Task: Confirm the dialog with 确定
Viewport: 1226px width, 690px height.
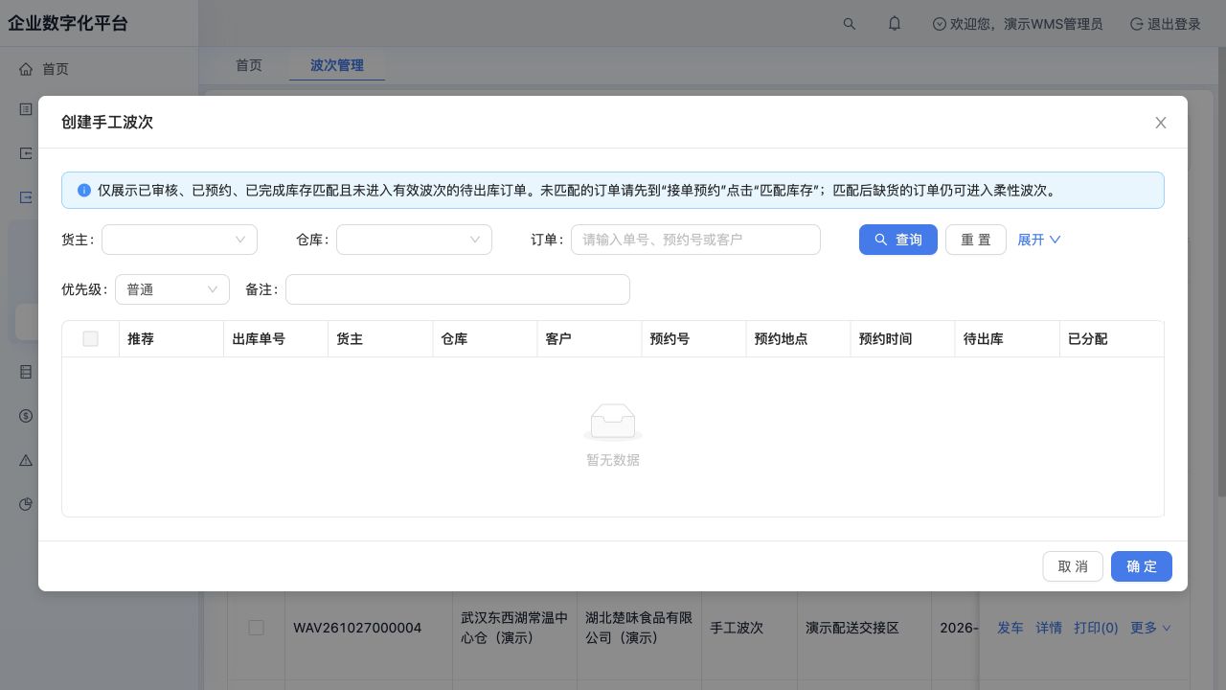Action: pyautogui.click(x=1142, y=566)
